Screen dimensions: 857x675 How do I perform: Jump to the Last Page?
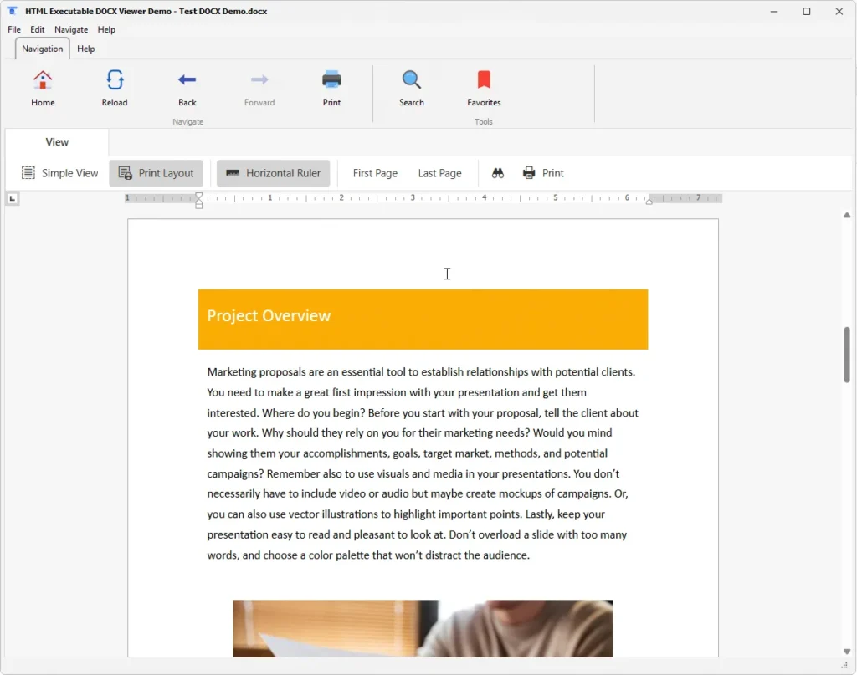click(x=439, y=173)
